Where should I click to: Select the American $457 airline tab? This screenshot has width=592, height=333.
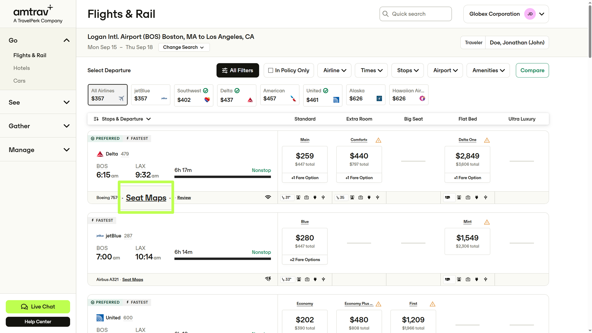(279, 95)
